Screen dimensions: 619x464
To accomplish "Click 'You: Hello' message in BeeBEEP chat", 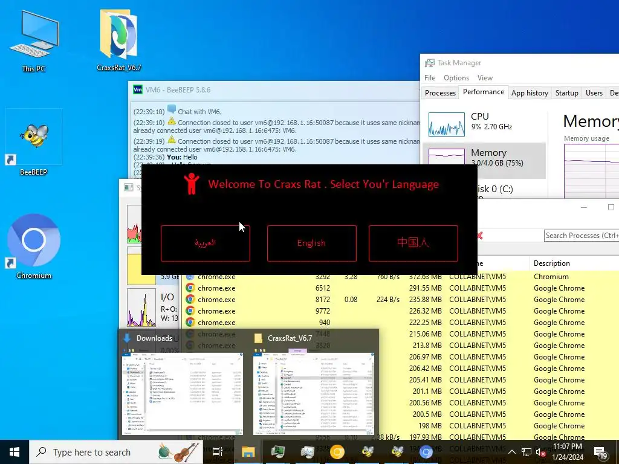I will pos(182,157).
